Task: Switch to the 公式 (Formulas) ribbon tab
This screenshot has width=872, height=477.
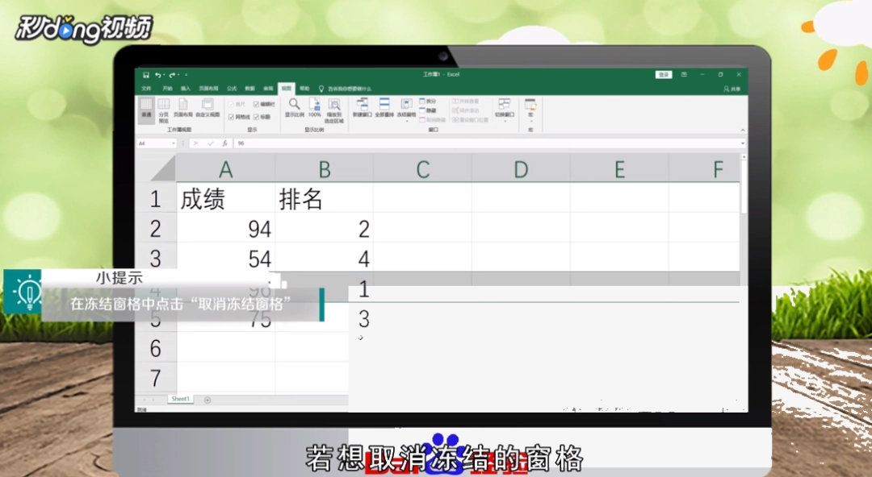Action: pyautogui.click(x=232, y=89)
